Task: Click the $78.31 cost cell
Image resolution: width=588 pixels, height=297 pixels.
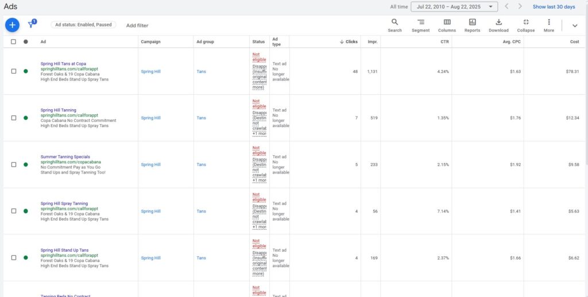Action: pyautogui.click(x=574, y=71)
